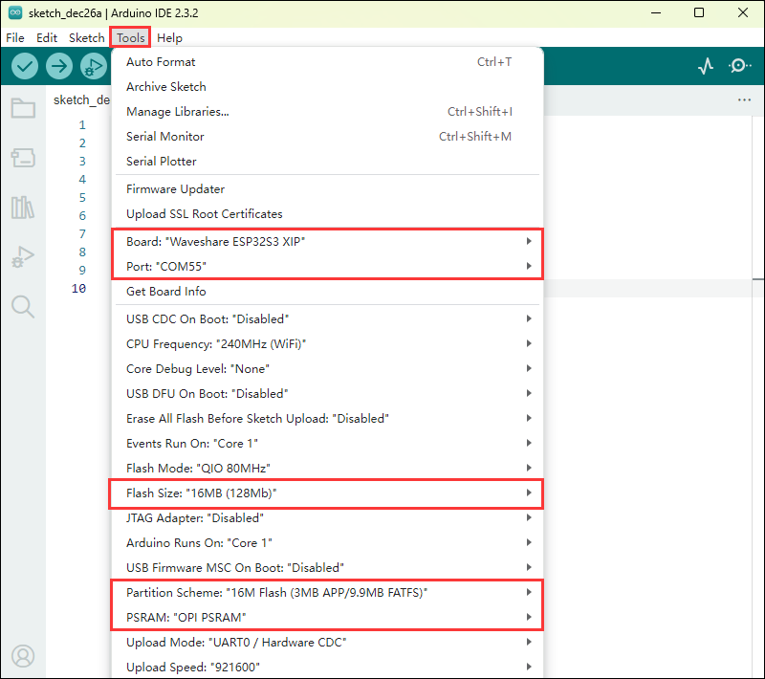Viewport: 765px width, 679px height.
Task: Expand the Port "COM55" submenu
Action: pyautogui.click(x=326, y=266)
